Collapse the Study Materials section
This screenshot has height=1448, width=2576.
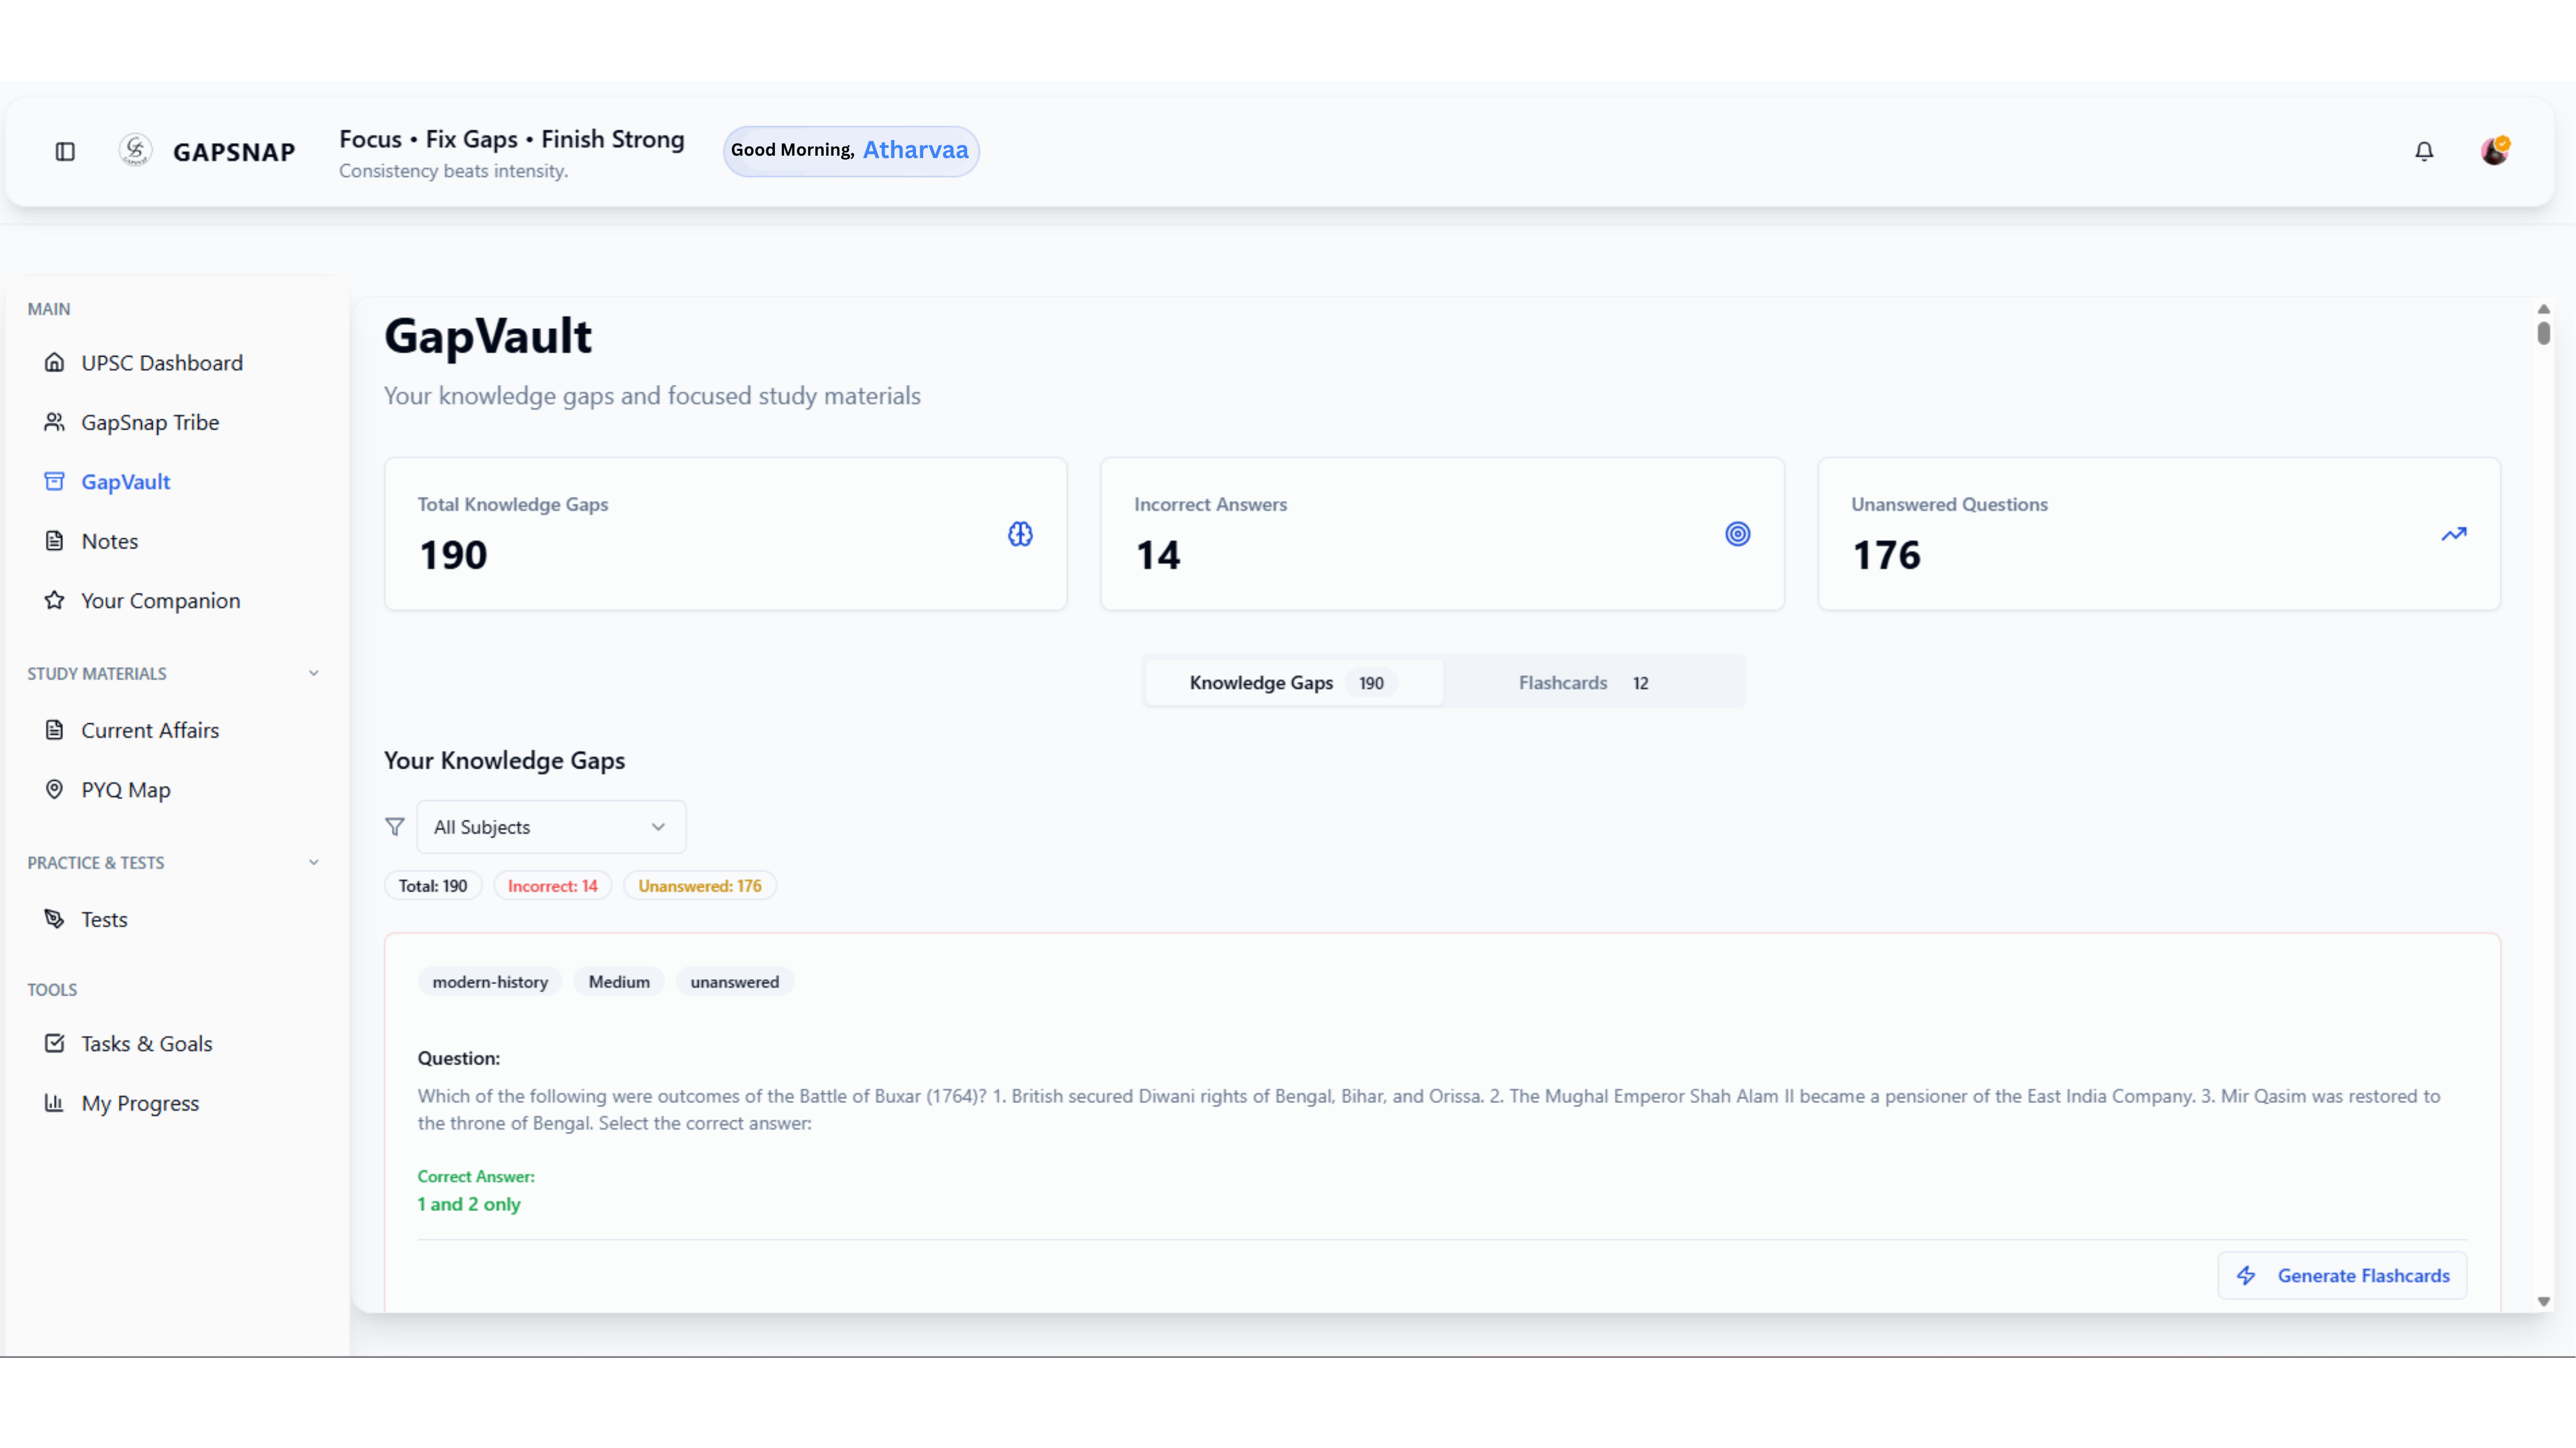[314, 673]
